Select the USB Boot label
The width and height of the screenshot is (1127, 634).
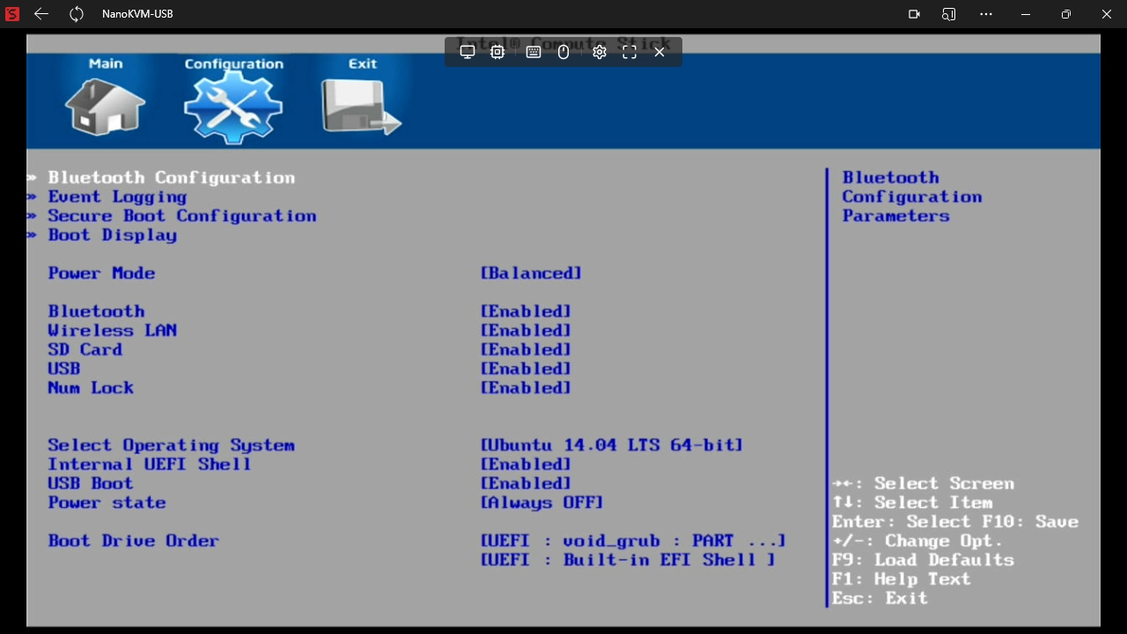[91, 483]
